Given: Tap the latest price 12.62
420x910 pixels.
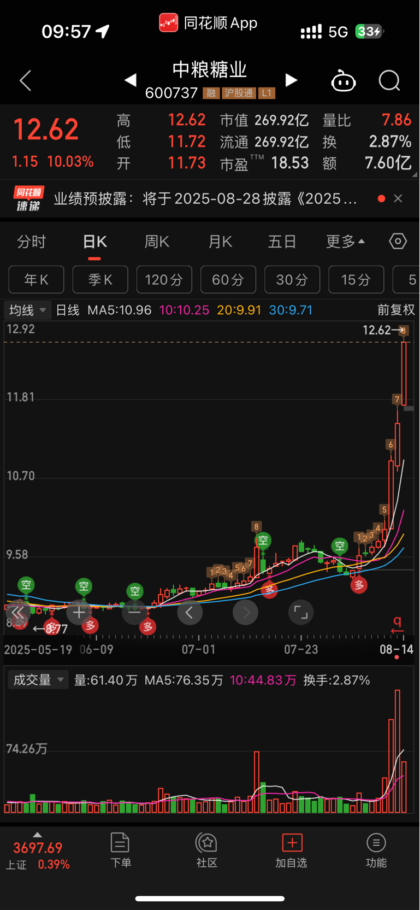Looking at the screenshot, I should (46, 130).
